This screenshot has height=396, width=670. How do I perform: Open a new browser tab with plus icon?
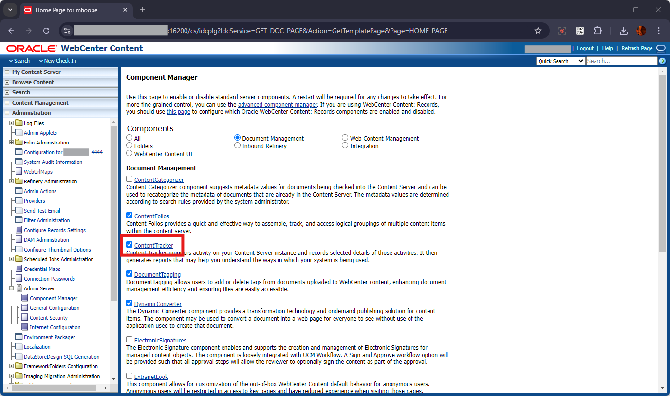[143, 10]
